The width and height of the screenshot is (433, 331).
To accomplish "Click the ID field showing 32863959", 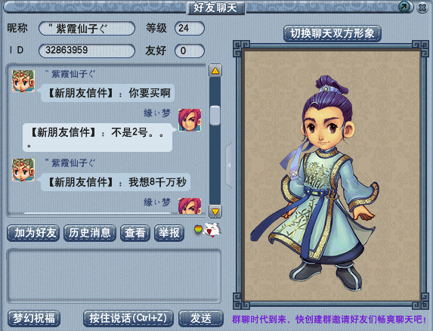I will pos(87,51).
